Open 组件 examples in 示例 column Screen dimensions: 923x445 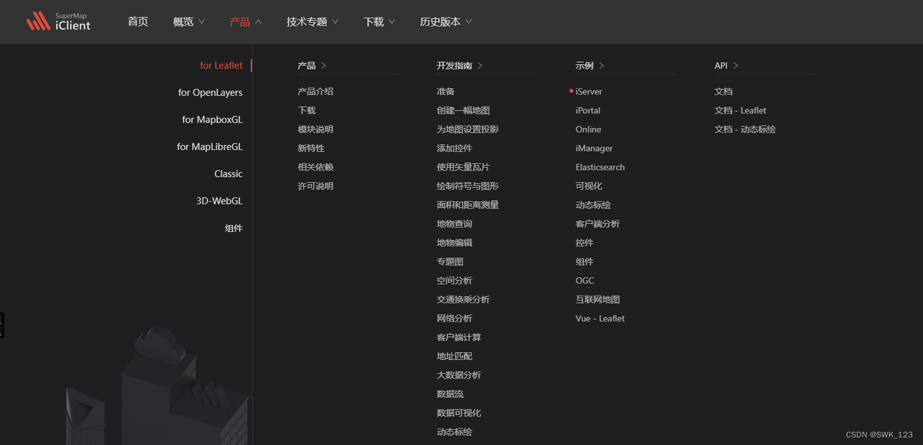584,262
